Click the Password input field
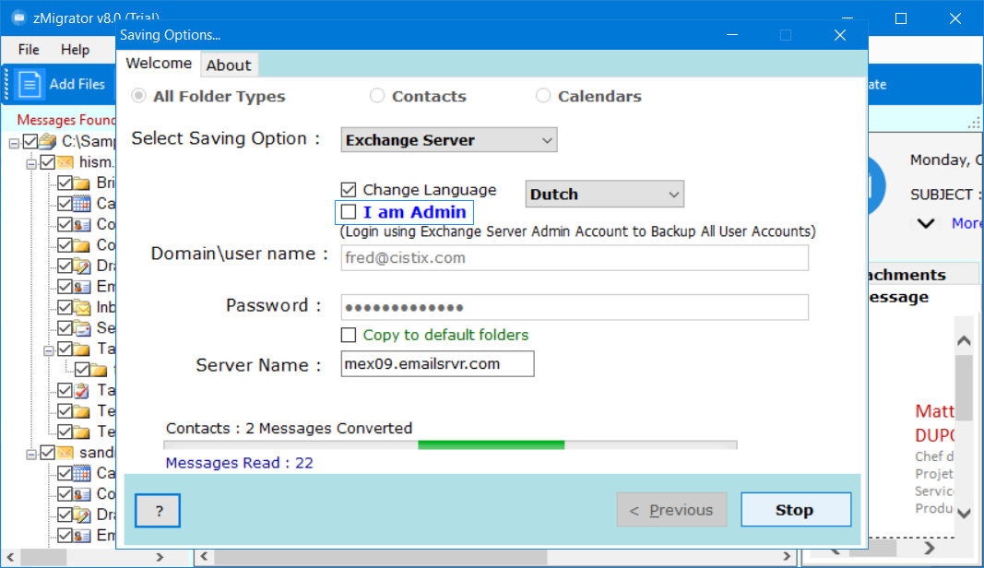 [575, 307]
